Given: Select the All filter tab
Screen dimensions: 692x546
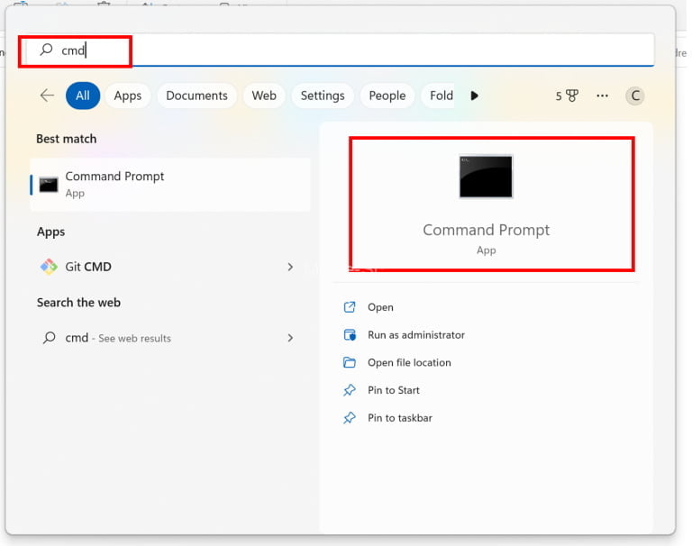Looking at the screenshot, I should 83,96.
